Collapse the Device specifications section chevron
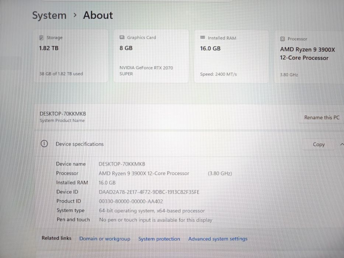Viewport: 344px width, 258px height. [341, 144]
